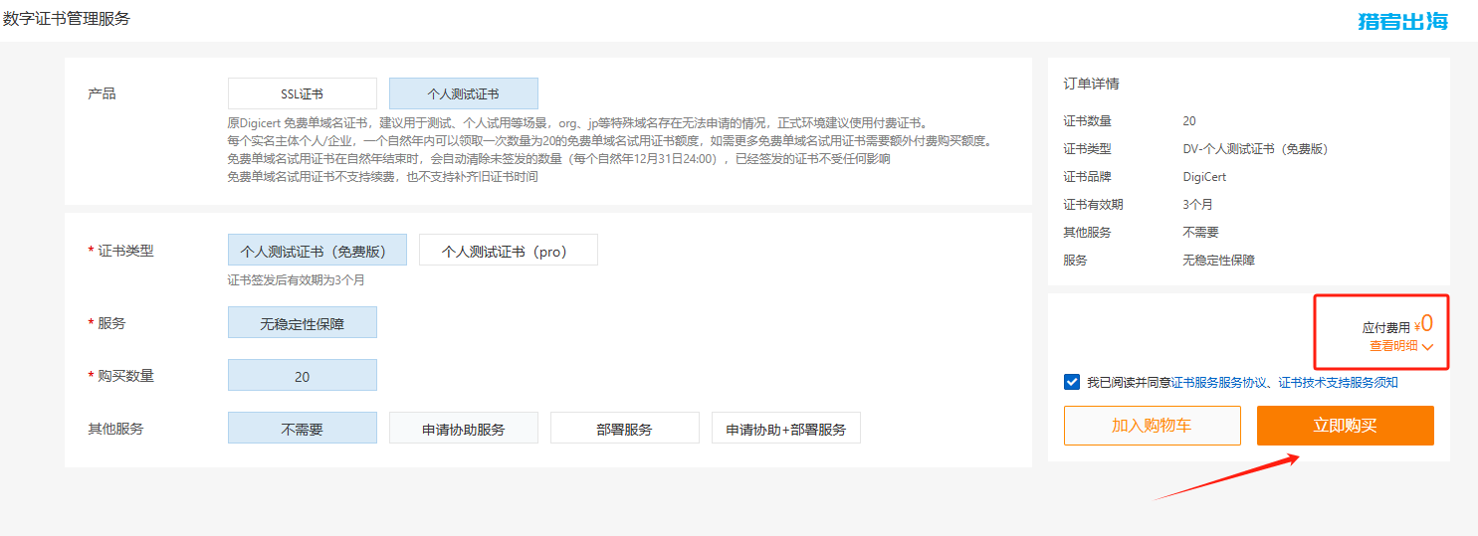Click the 证书有效期 label
This screenshot has width=1478, height=536.
click(1094, 205)
